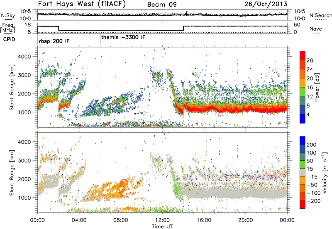Click the 'rbsp 200 IF' mode label

click(54, 41)
